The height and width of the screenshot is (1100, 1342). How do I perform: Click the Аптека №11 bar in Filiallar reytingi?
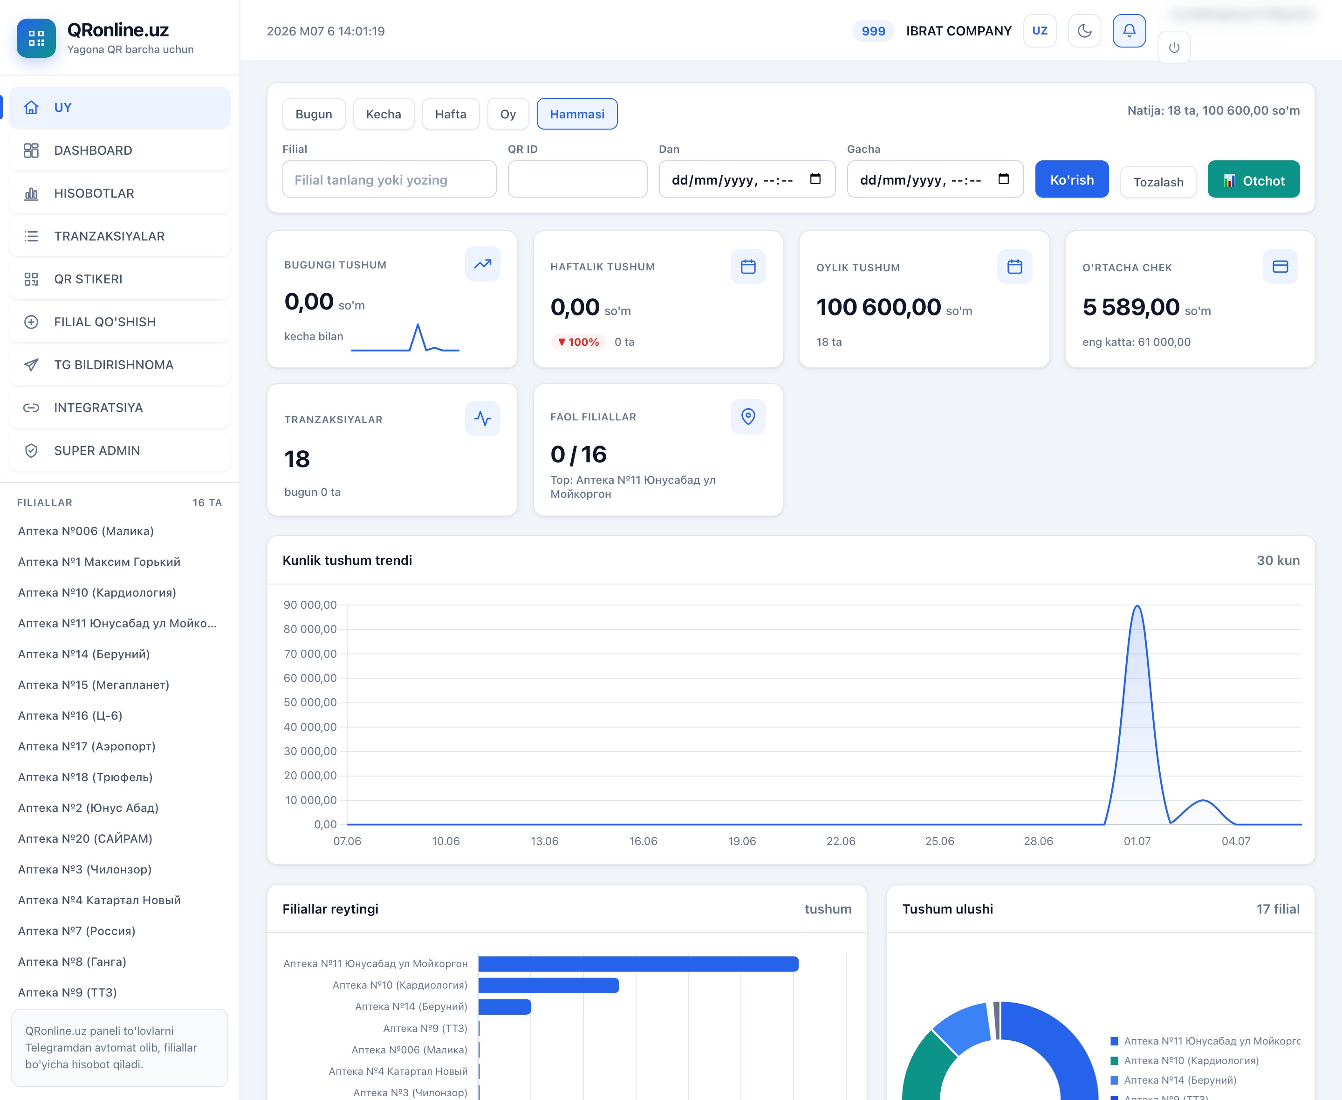pyautogui.click(x=638, y=964)
